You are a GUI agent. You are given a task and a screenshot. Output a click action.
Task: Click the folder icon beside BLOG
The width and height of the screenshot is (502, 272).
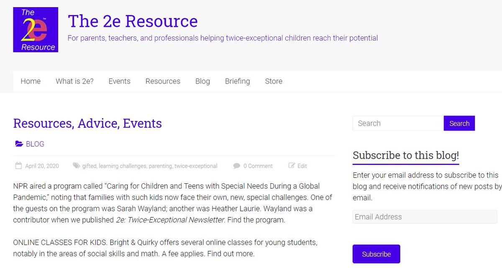[x=19, y=144]
